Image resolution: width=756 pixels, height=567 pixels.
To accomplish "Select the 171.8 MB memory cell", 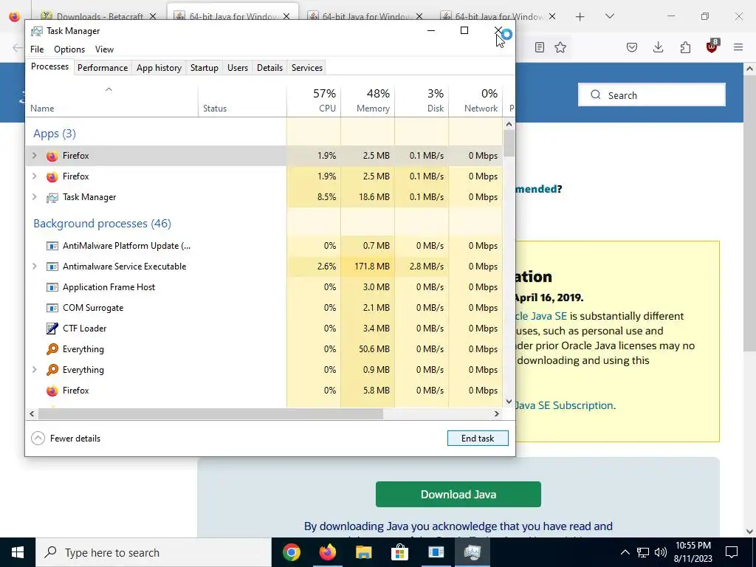I will [x=368, y=266].
